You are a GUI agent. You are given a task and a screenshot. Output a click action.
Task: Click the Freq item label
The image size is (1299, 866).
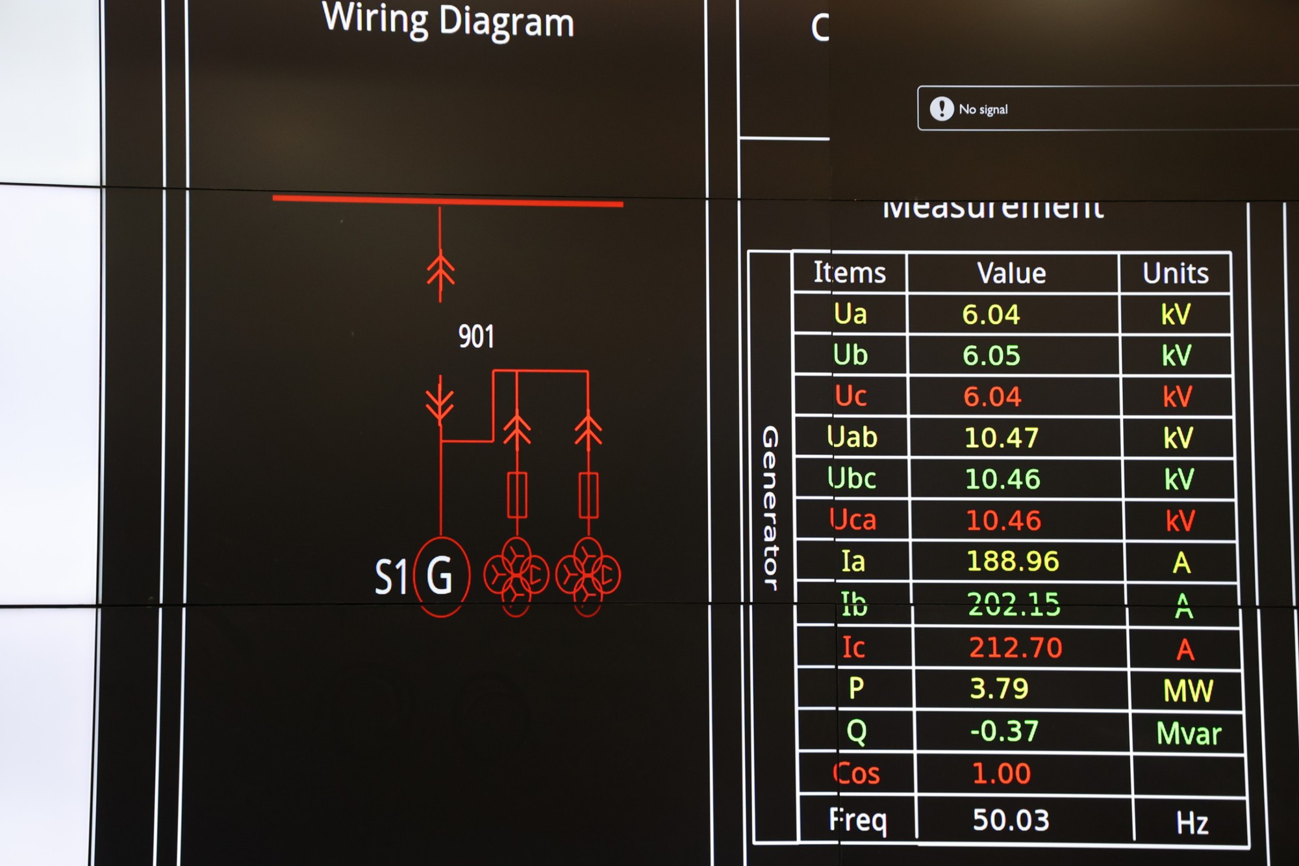tap(857, 821)
